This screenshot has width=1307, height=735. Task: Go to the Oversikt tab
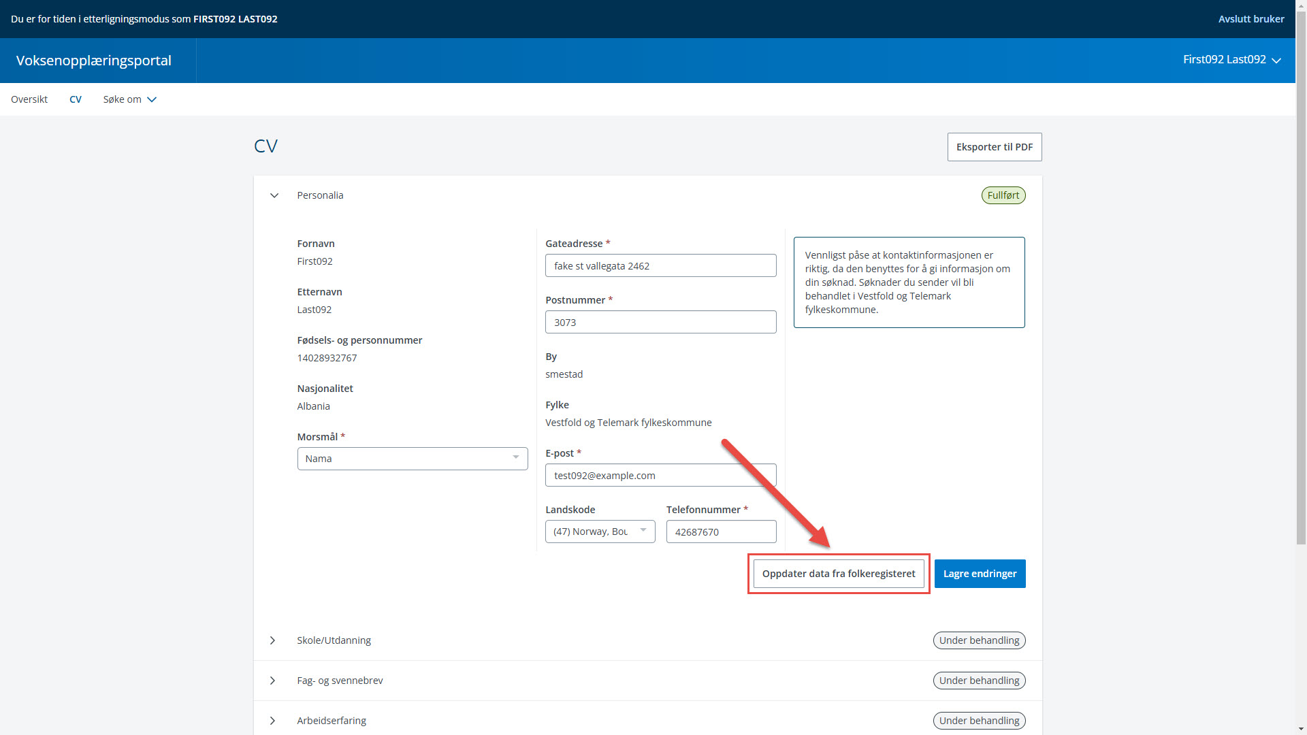pos(29,99)
